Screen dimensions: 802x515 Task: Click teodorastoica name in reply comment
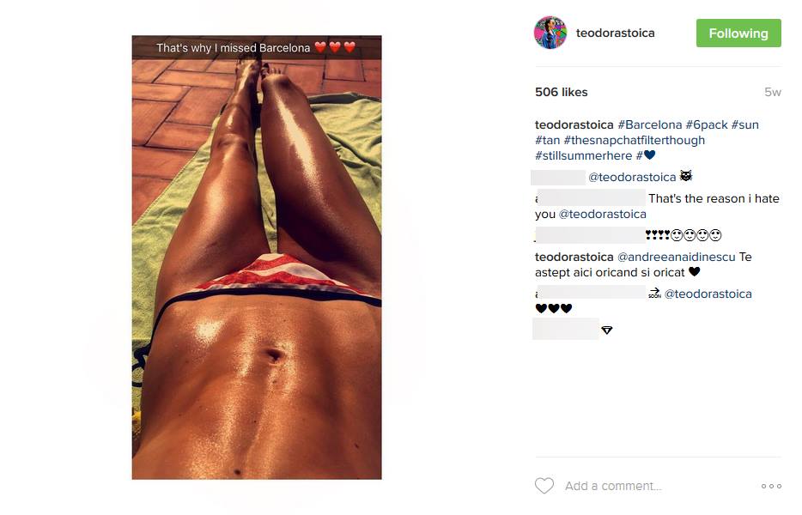[574, 257]
